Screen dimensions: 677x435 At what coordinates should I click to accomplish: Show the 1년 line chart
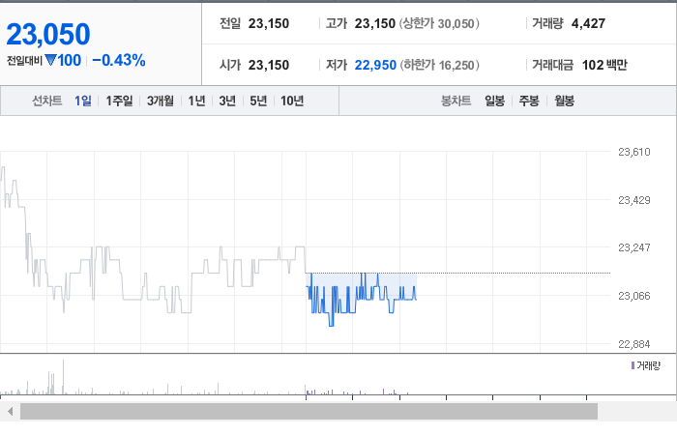click(196, 101)
